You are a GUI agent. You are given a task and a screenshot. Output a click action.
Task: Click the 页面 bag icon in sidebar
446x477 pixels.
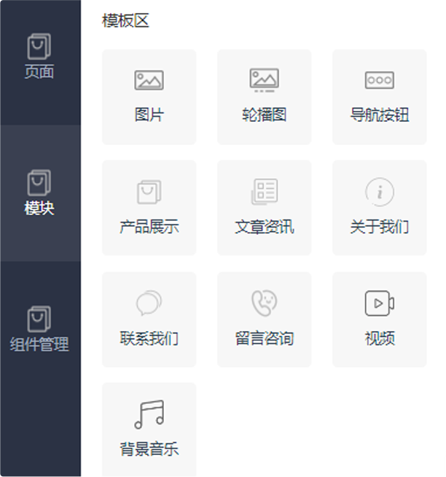coord(39,46)
